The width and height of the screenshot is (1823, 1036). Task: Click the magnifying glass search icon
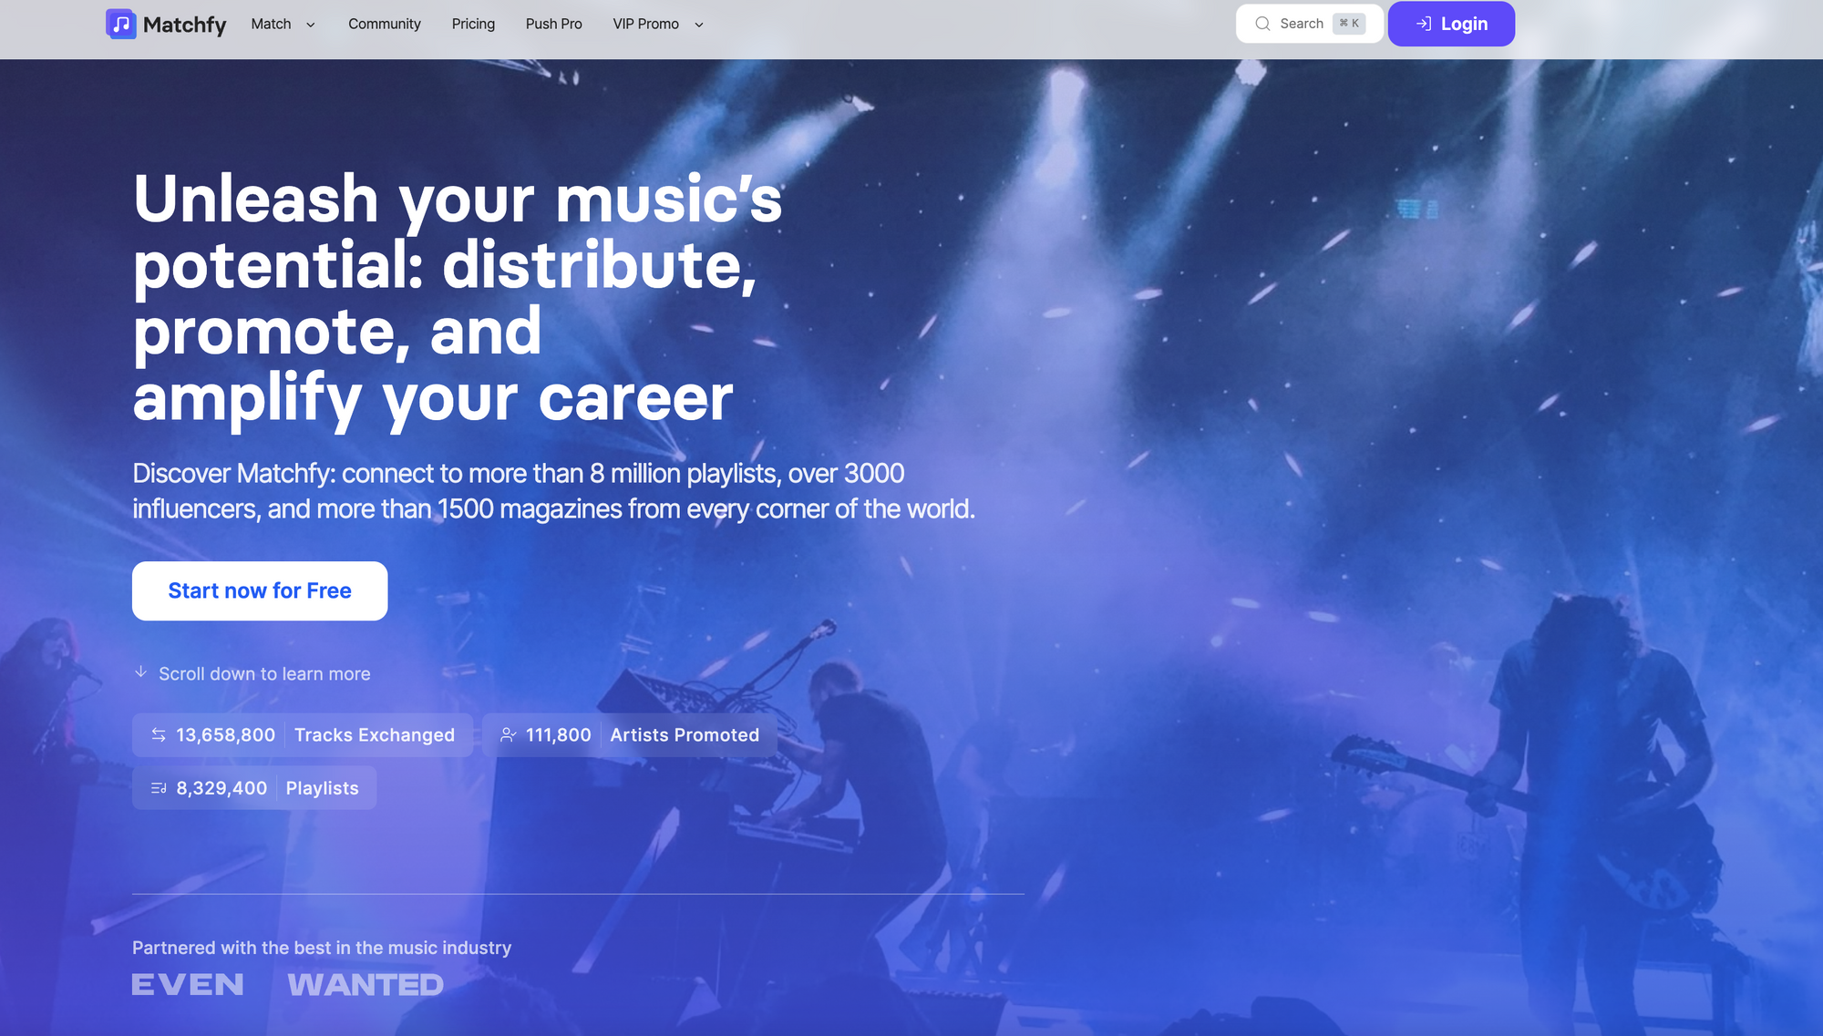pos(1262,24)
